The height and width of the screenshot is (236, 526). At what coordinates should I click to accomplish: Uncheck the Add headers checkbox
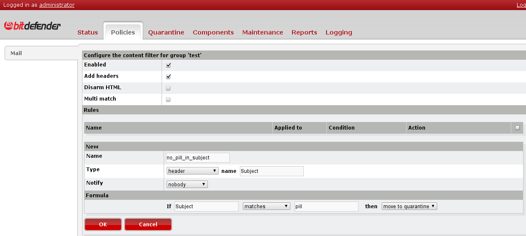click(168, 77)
